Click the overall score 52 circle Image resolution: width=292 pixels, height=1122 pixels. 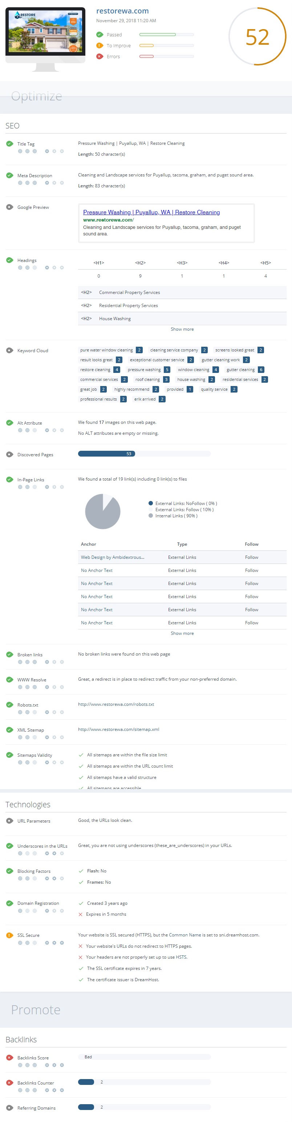click(x=257, y=37)
